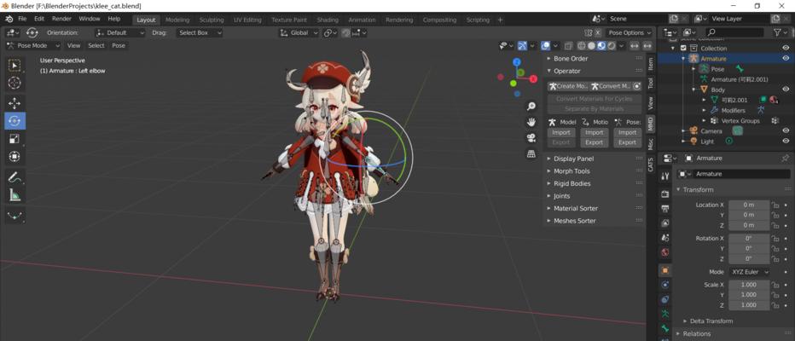
Task: Switch to Rendered viewport shading
Action: 612,45
